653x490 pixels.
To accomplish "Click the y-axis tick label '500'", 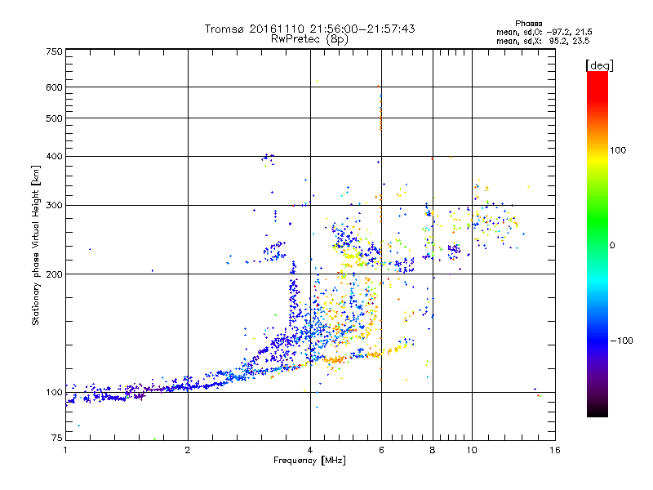I will click(55, 118).
